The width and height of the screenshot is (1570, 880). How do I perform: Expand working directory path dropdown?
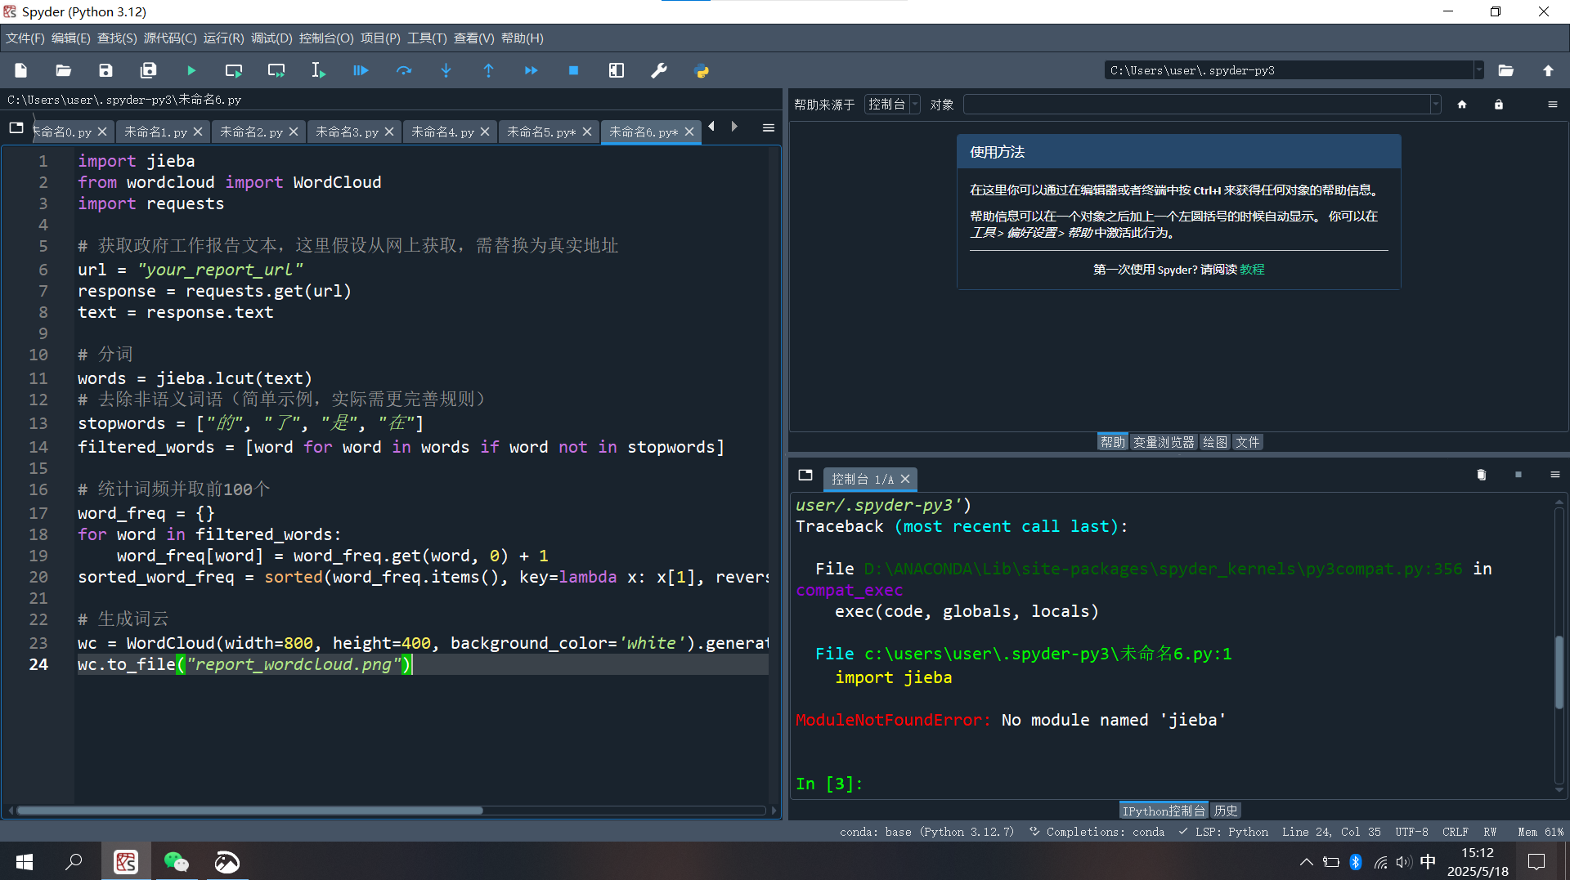1478,71
